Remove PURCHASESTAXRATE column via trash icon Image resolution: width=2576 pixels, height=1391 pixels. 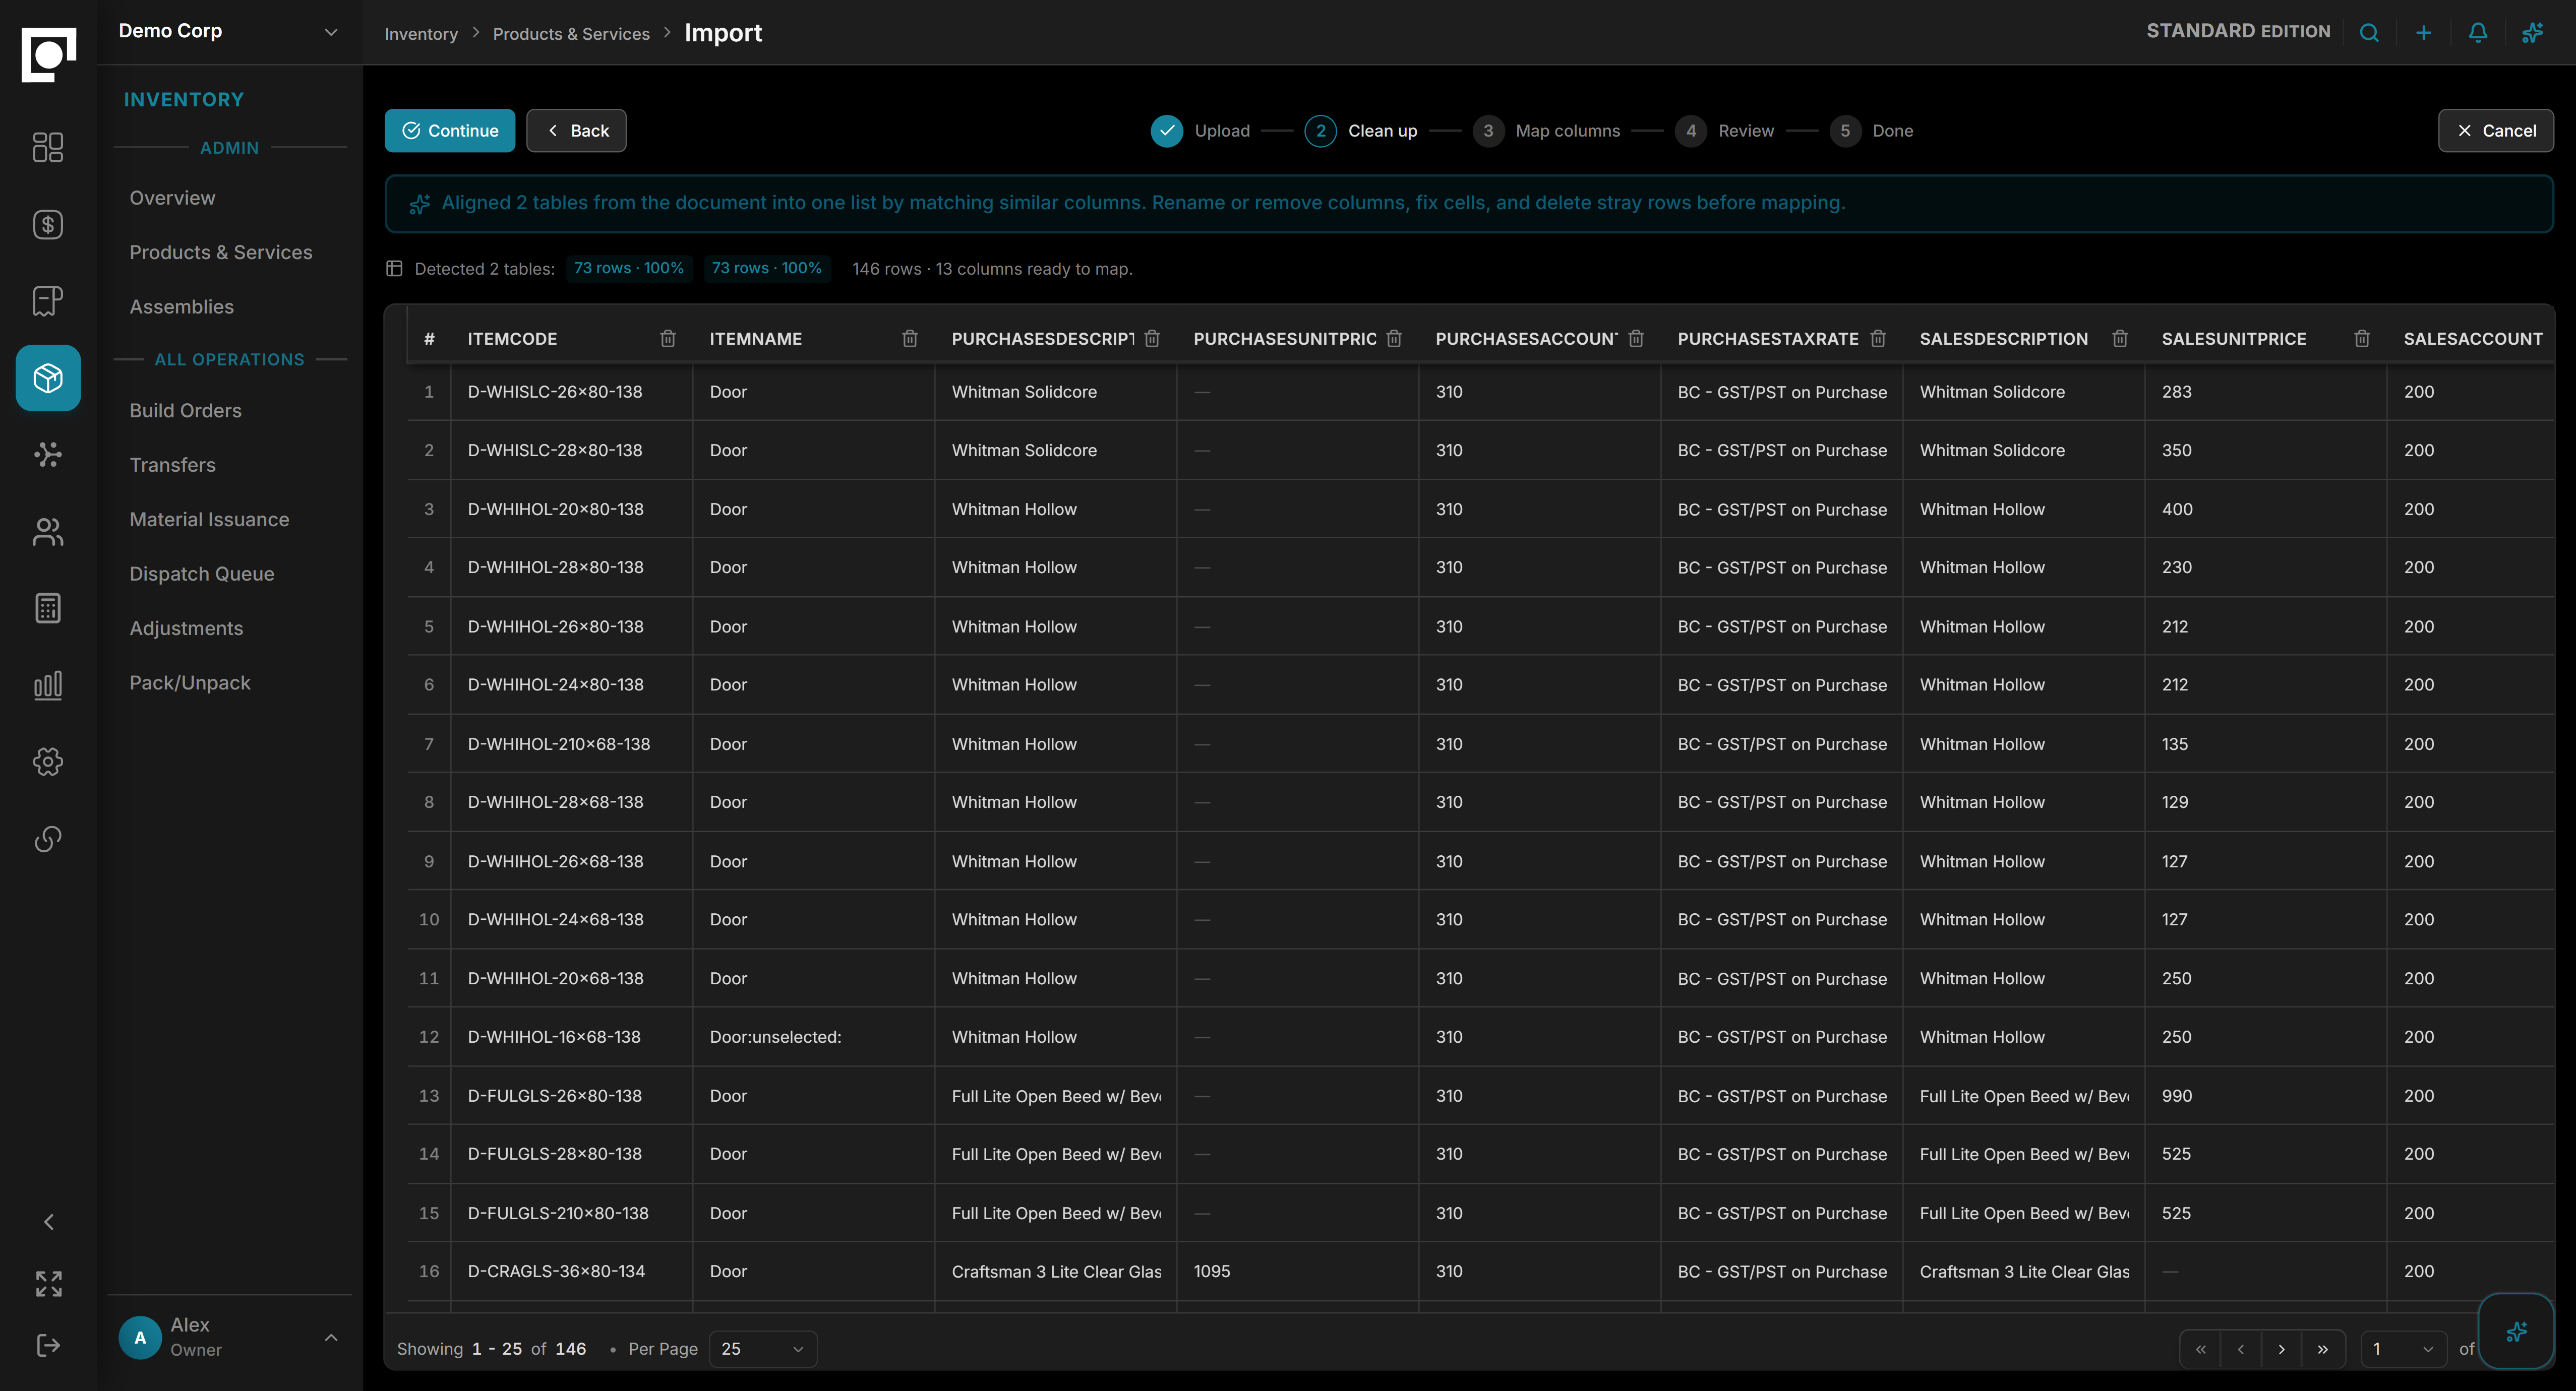click(1878, 339)
